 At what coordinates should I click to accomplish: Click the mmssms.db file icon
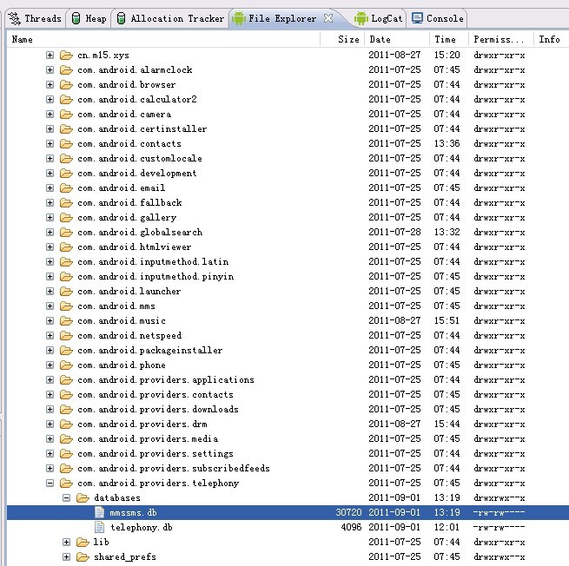(x=99, y=512)
